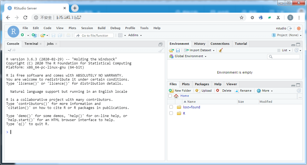Open the R folder in Files
Viewport: 307px width, 165px height.
coord(184,114)
